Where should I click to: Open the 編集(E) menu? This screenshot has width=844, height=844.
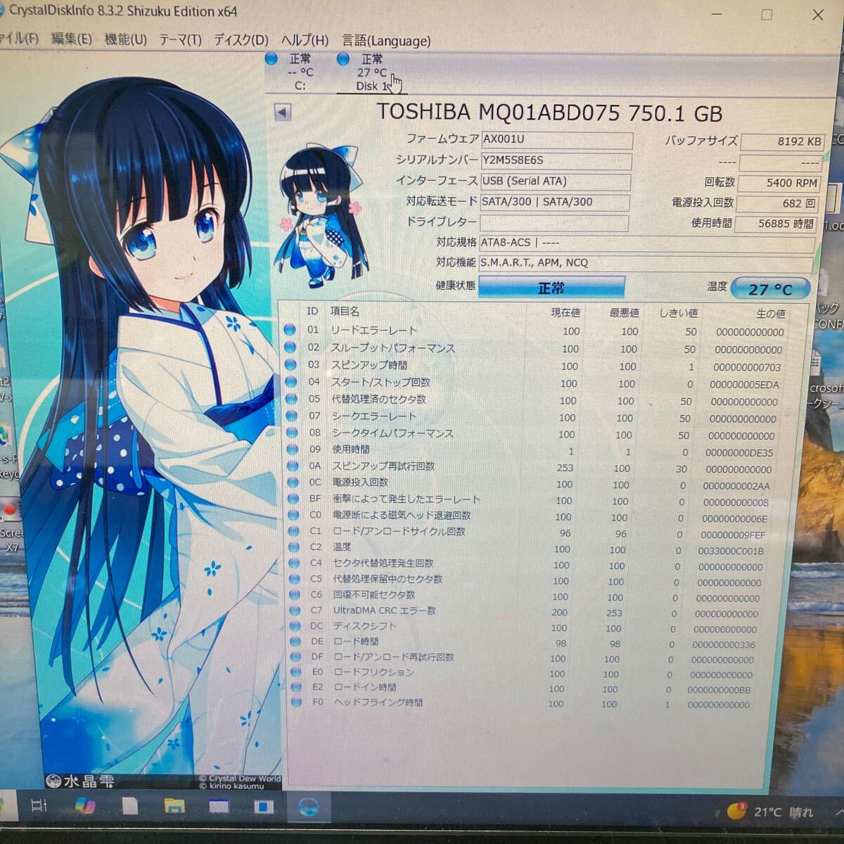(x=74, y=41)
